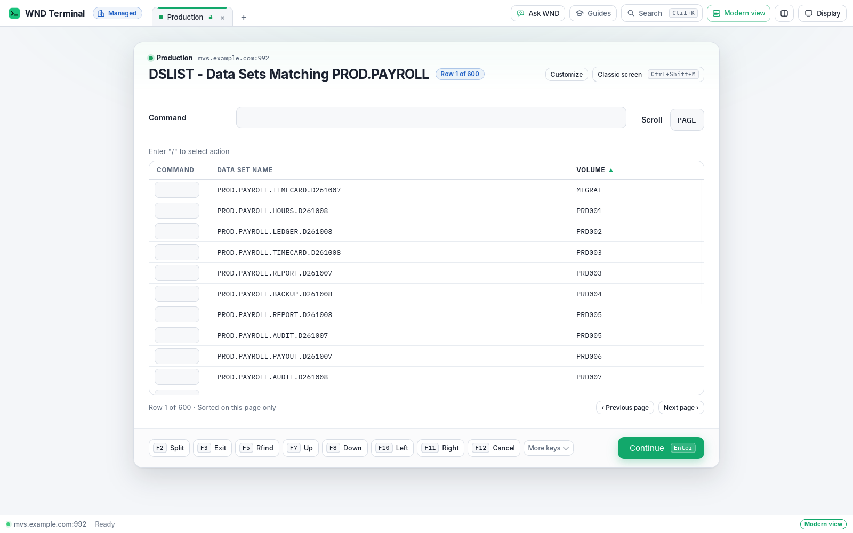The width and height of the screenshot is (853, 533).
Task: Focus the Command input field
Action: [431, 118]
